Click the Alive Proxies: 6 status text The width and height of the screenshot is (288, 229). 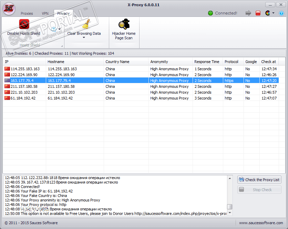tap(18, 53)
